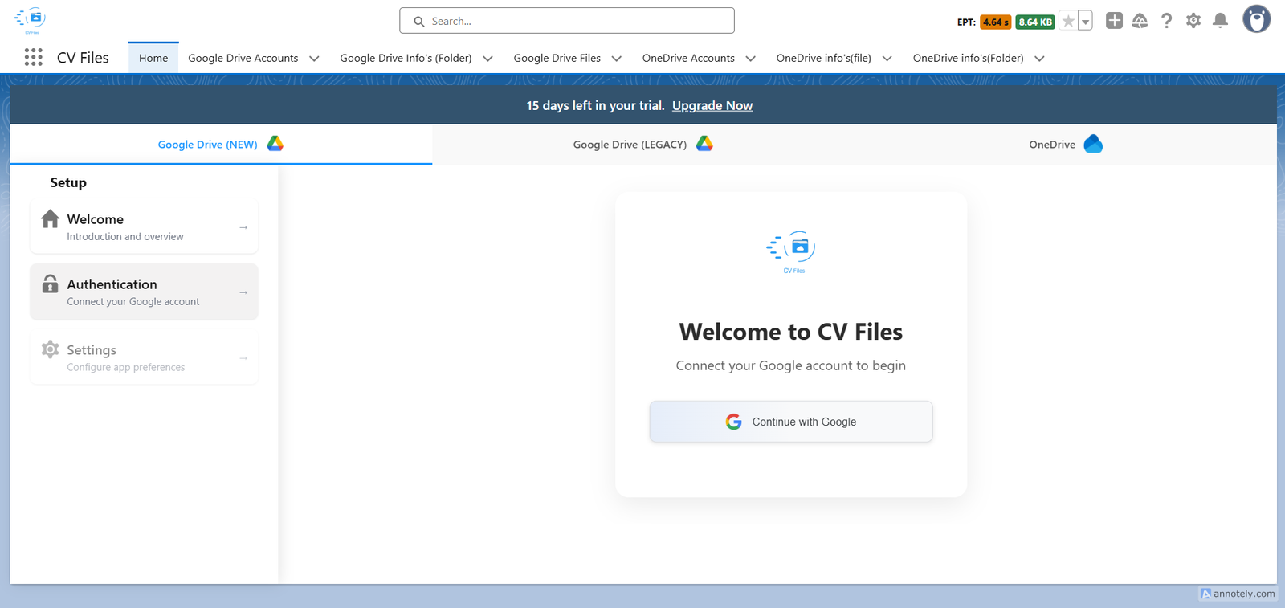Click the arrow on Welcome card
The width and height of the screenshot is (1285, 608).
pos(243,228)
